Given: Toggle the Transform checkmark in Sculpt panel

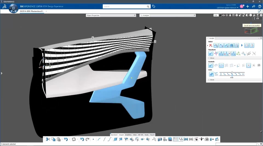Looking at the screenshot, I should pyautogui.click(x=210, y=53).
